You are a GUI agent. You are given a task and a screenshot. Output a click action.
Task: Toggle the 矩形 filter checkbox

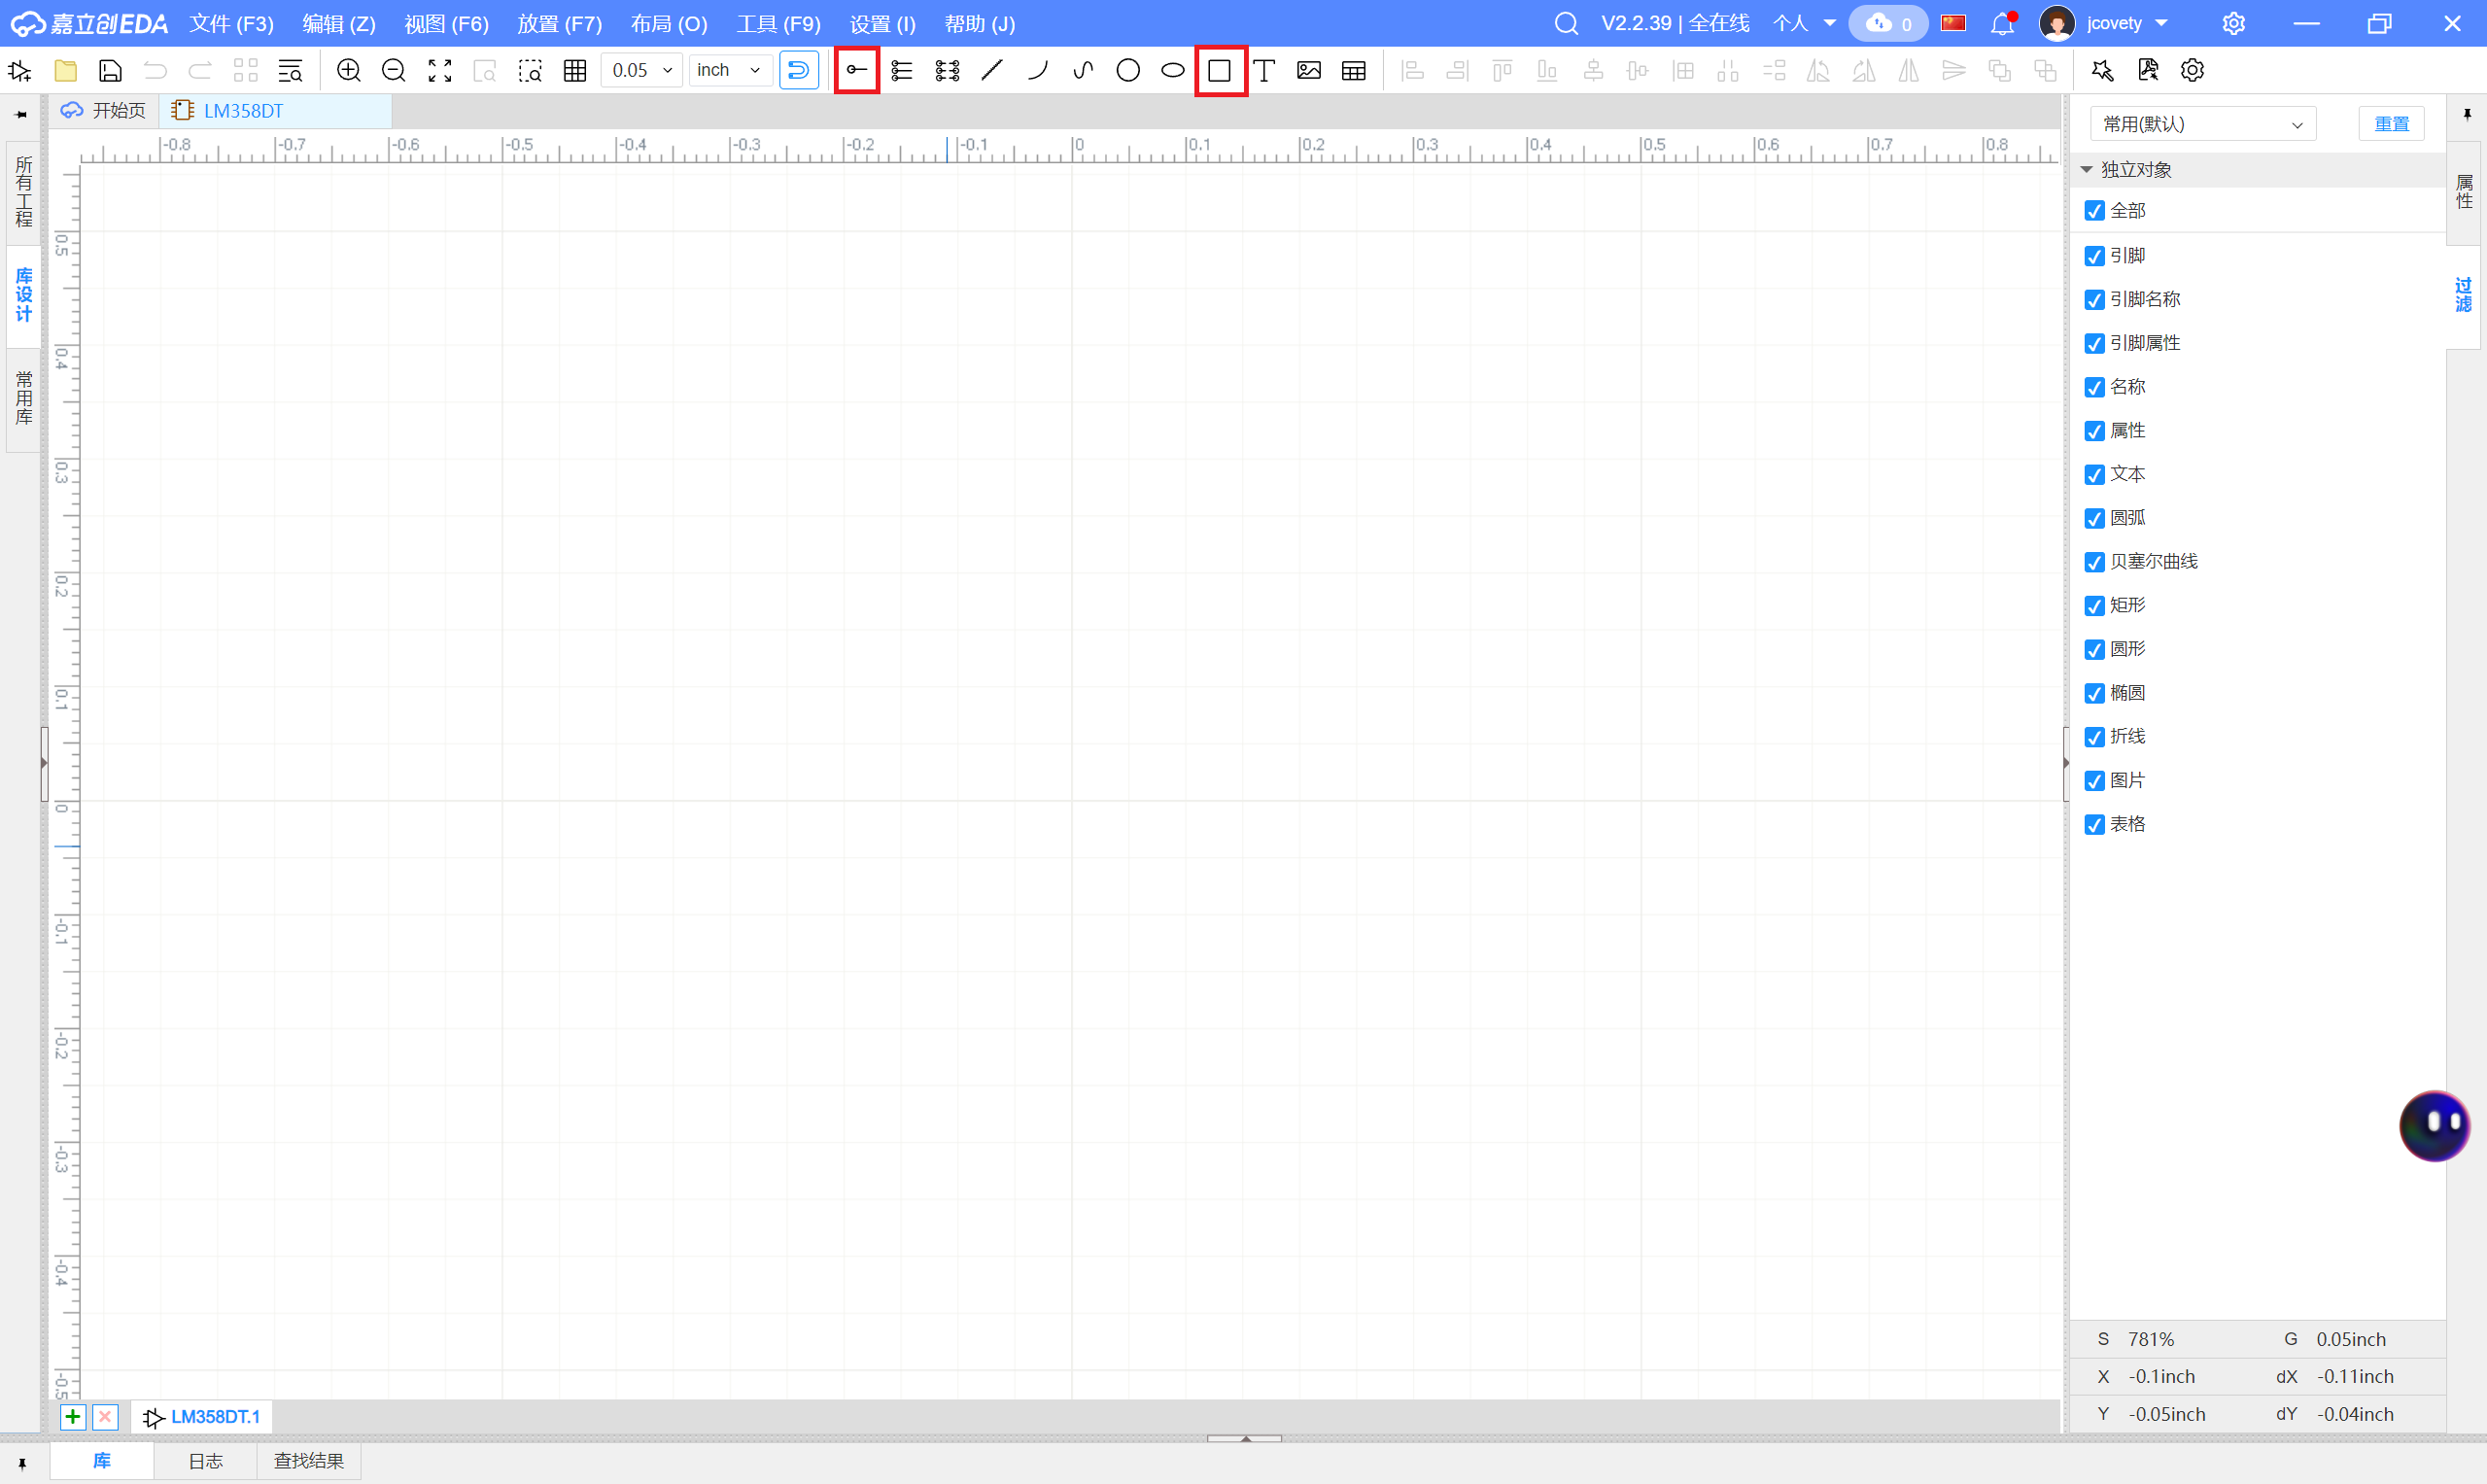(x=2094, y=606)
